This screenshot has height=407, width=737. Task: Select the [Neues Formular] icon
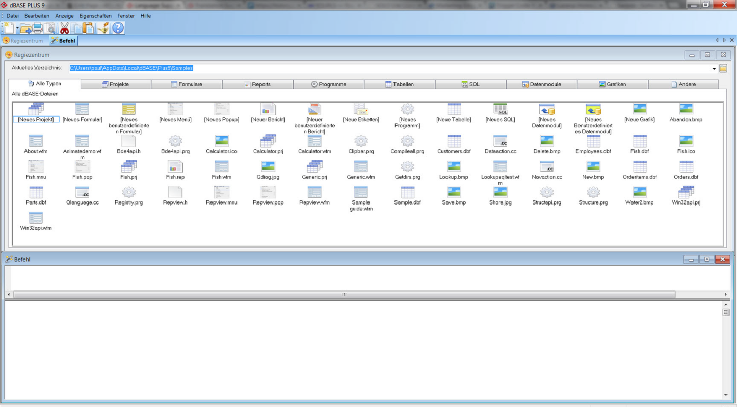pos(82,109)
